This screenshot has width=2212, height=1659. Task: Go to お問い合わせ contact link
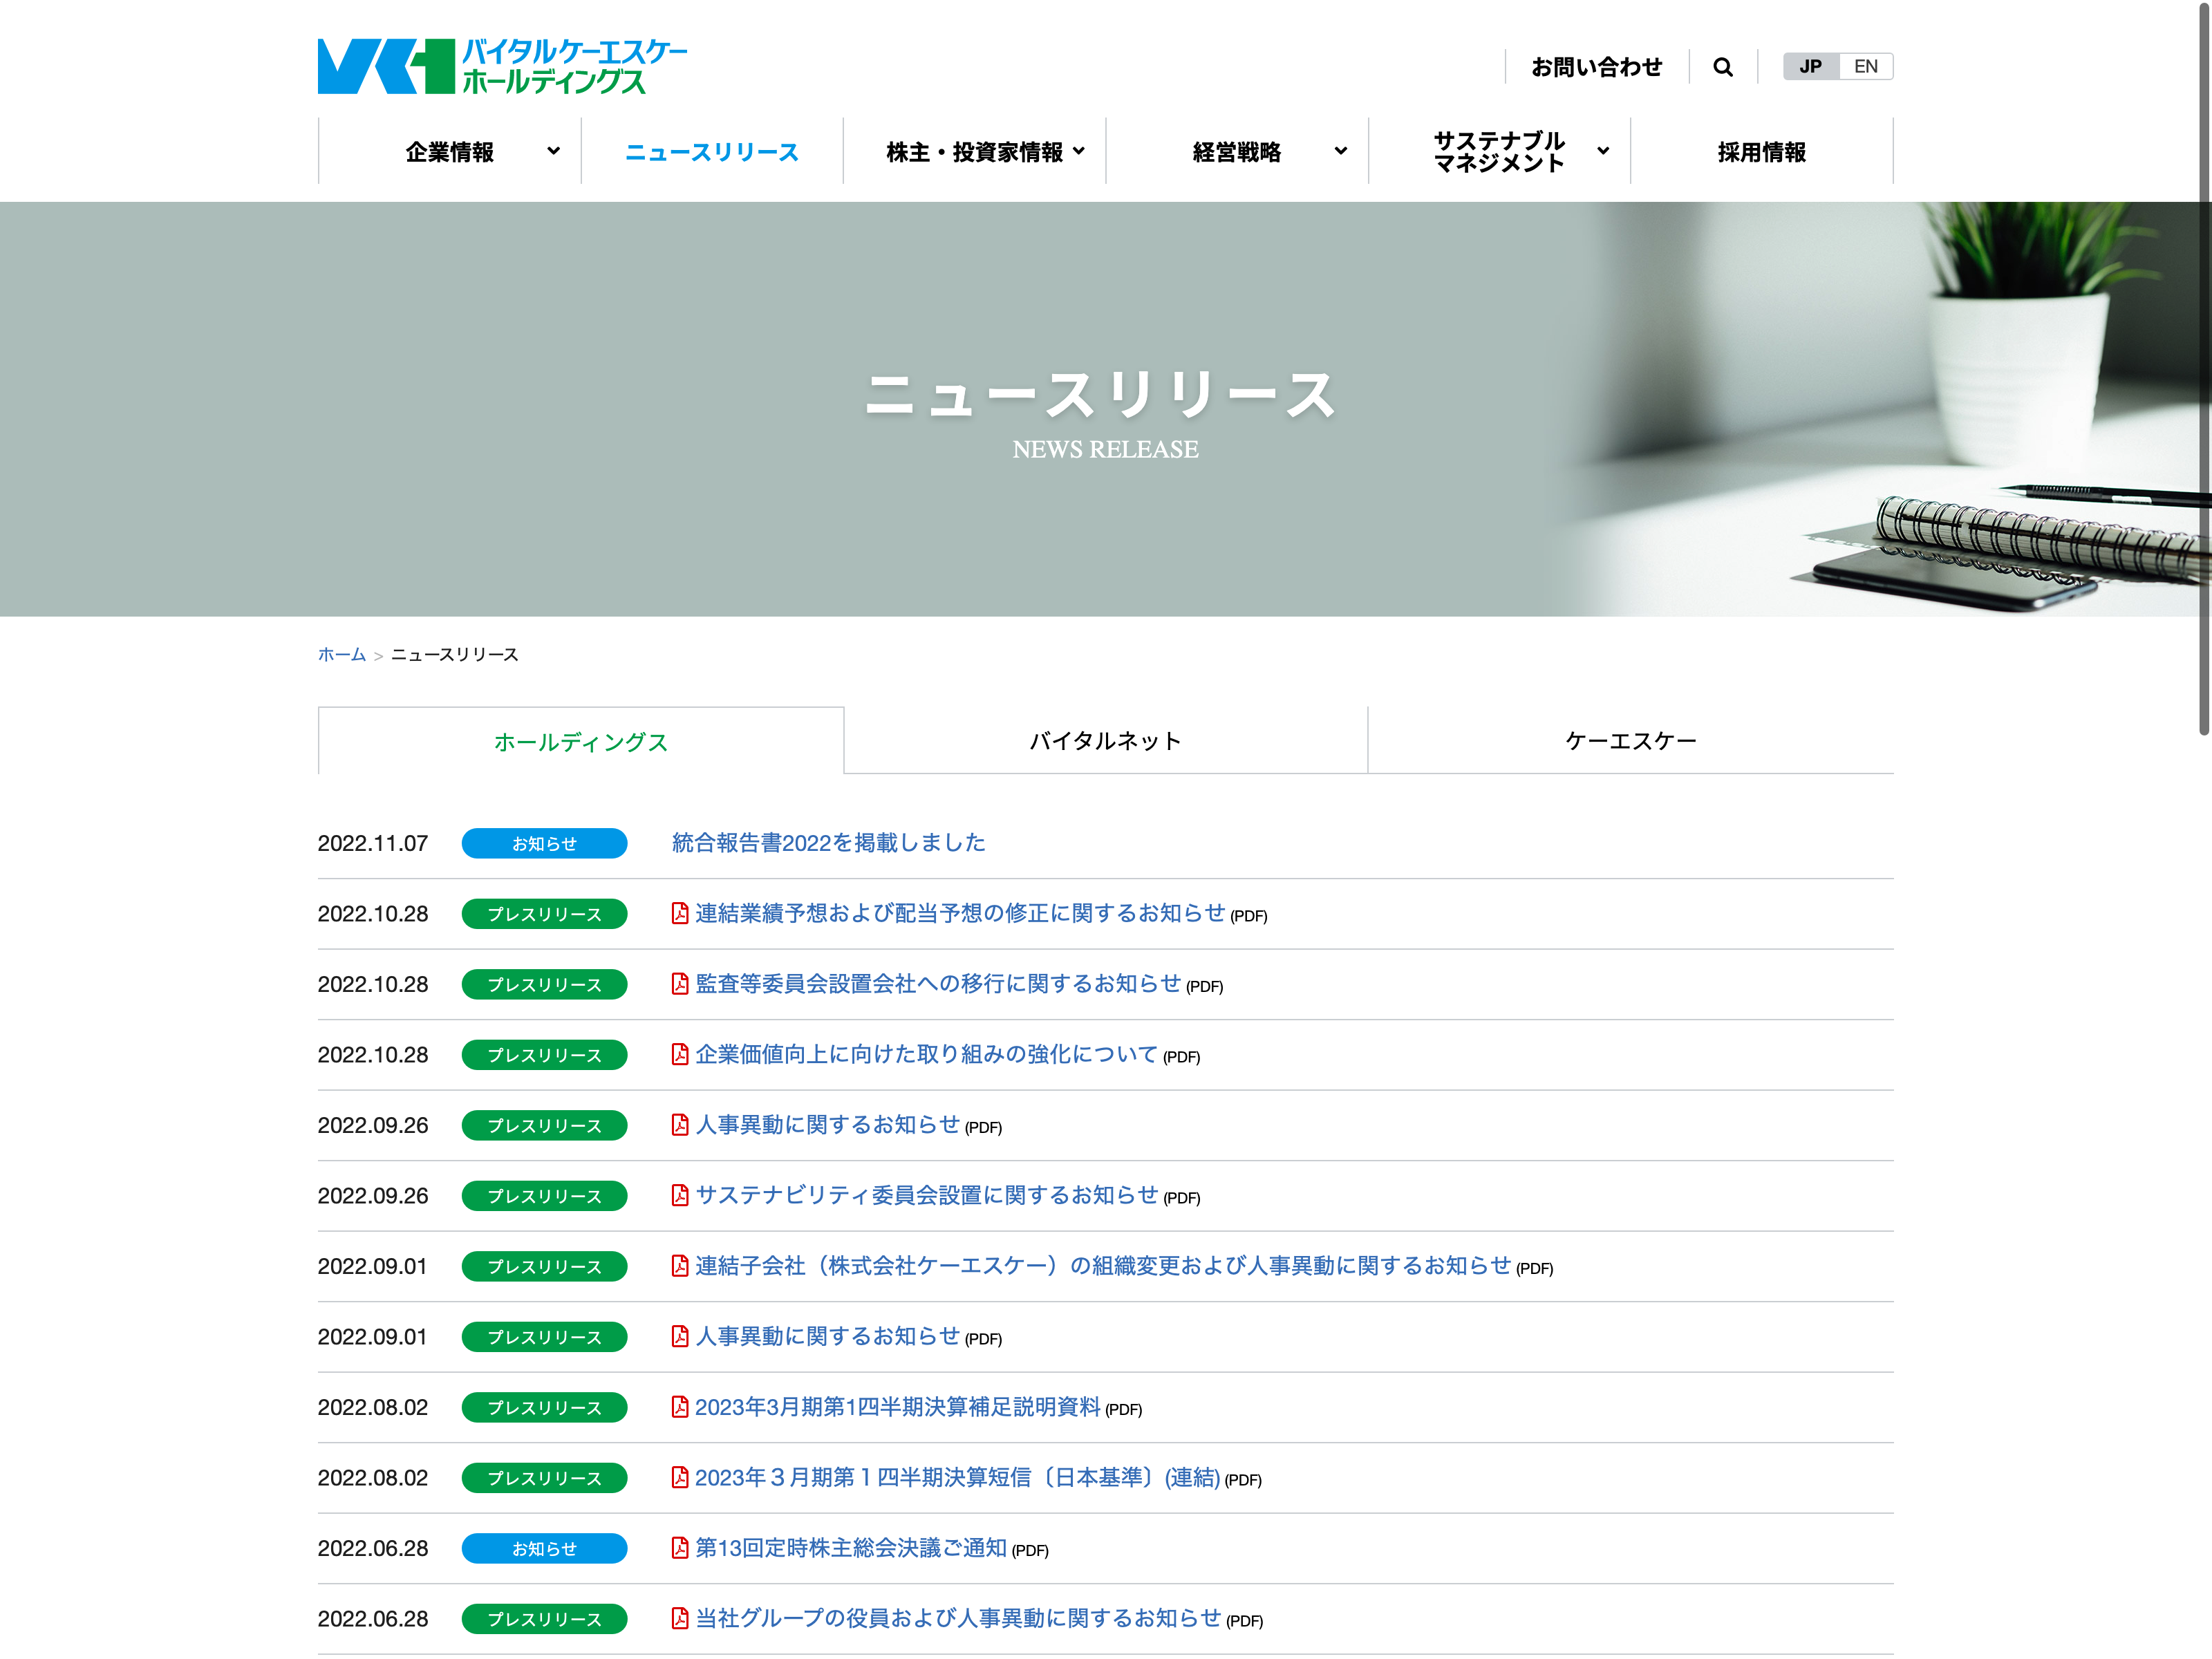(1596, 67)
